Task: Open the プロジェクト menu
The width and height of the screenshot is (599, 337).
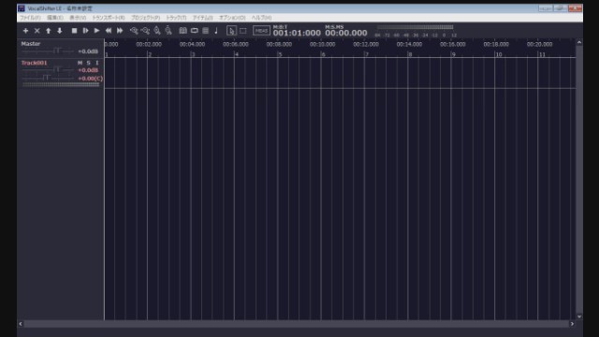Action: 145,18
